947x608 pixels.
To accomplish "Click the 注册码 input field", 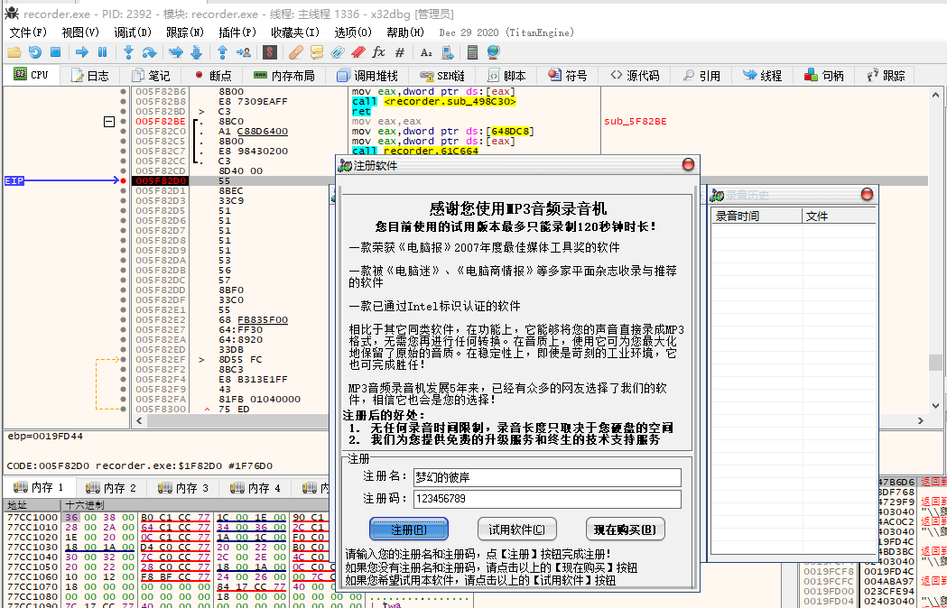I will click(547, 499).
